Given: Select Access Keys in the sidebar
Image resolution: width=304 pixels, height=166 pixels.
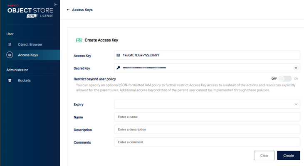Looking at the screenshot, I should tap(30, 55).
